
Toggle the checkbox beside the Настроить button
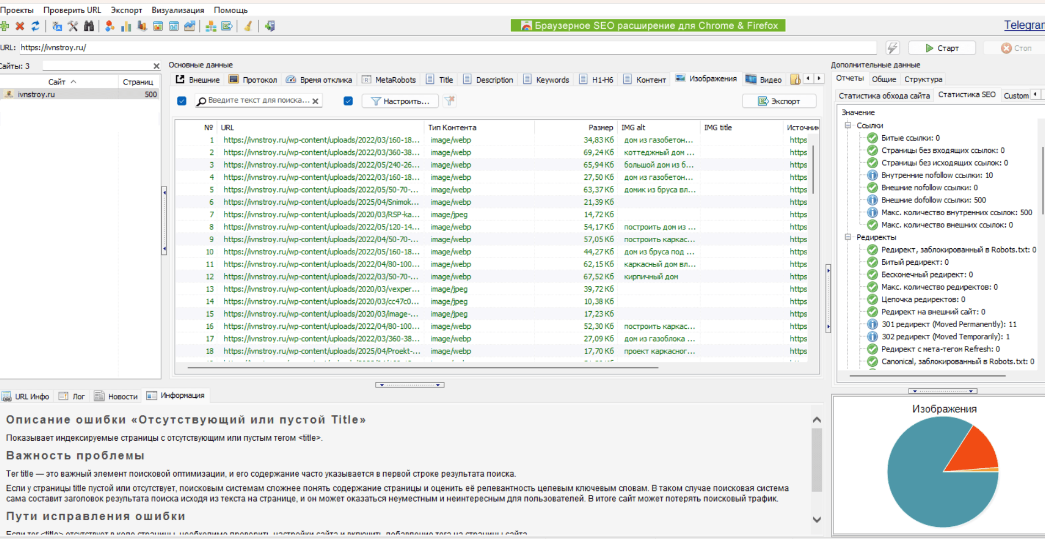coord(348,101)
